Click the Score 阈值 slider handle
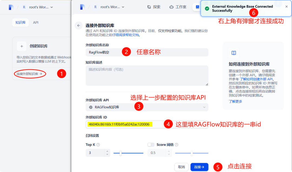This screenshot has width=292, height=172. point(192,153)
